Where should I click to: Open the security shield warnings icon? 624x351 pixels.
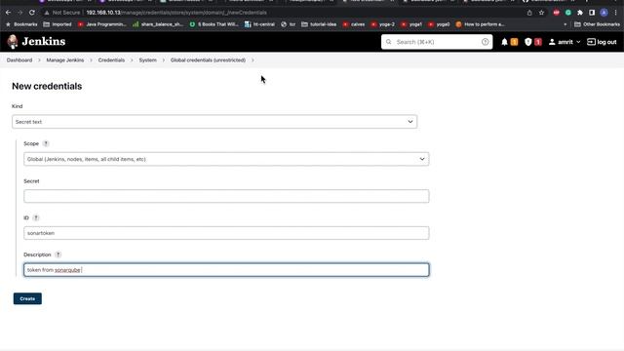point(528,42)
